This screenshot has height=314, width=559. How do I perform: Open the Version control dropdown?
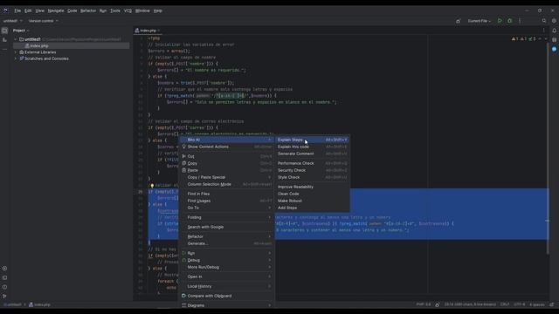[43, 21]
